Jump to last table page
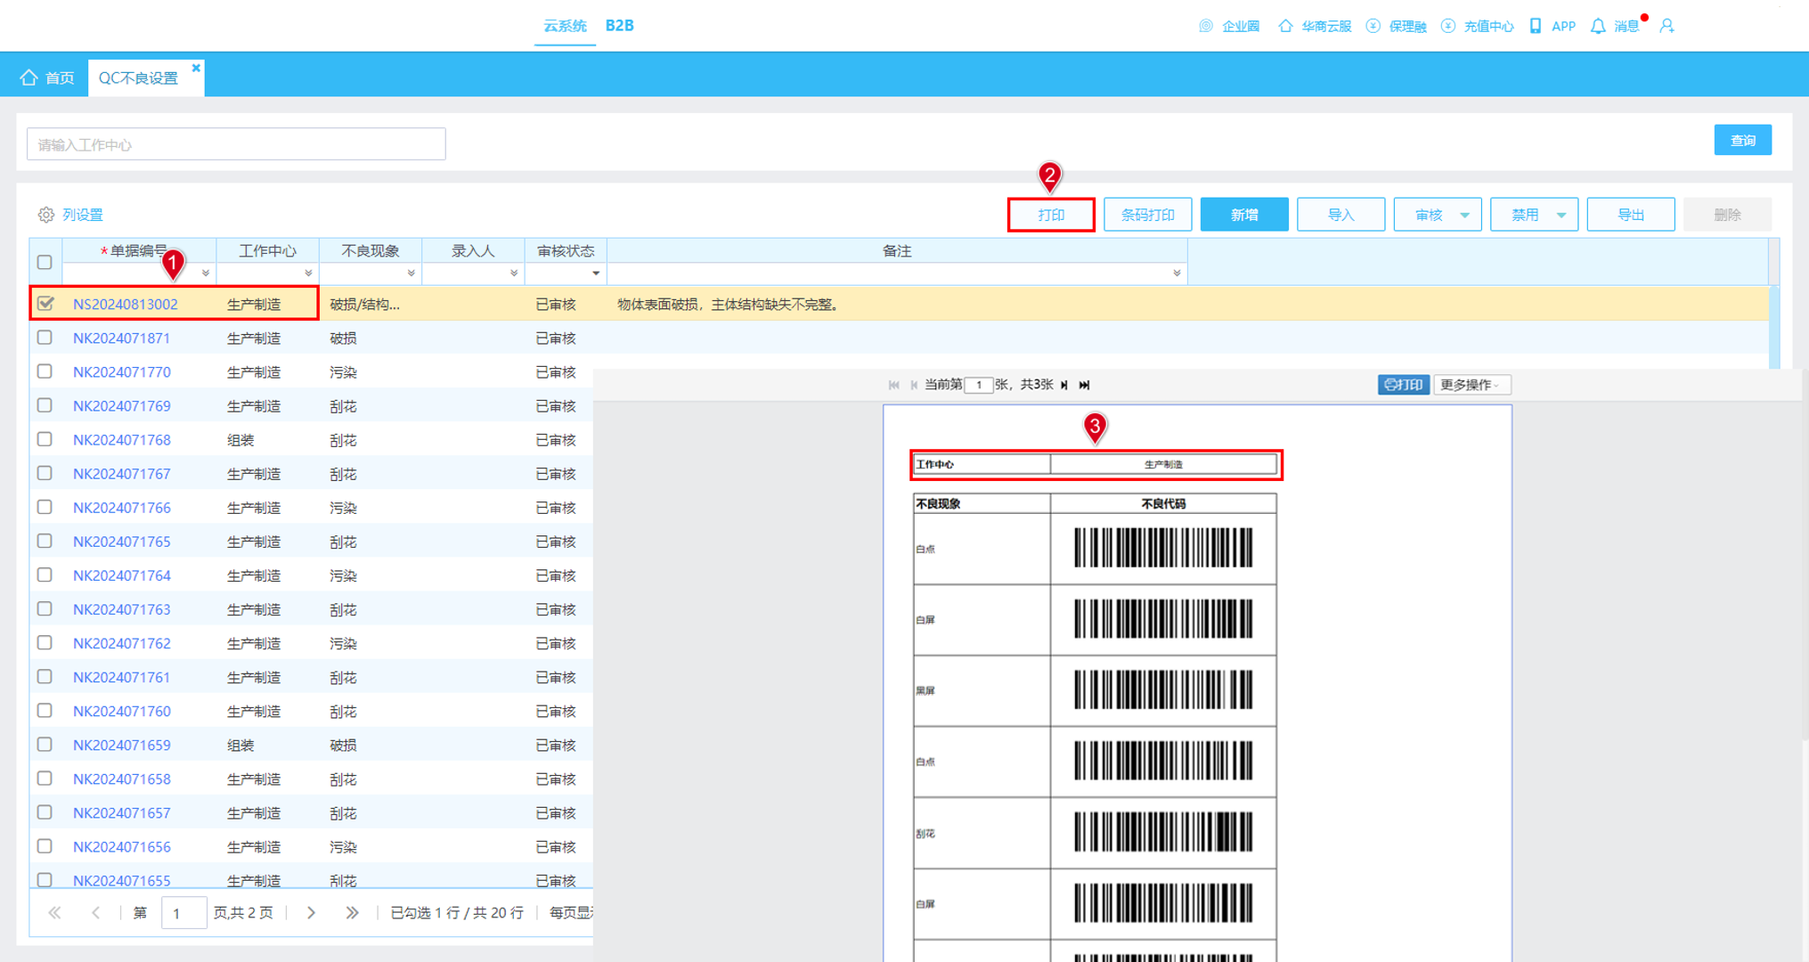 352,913
